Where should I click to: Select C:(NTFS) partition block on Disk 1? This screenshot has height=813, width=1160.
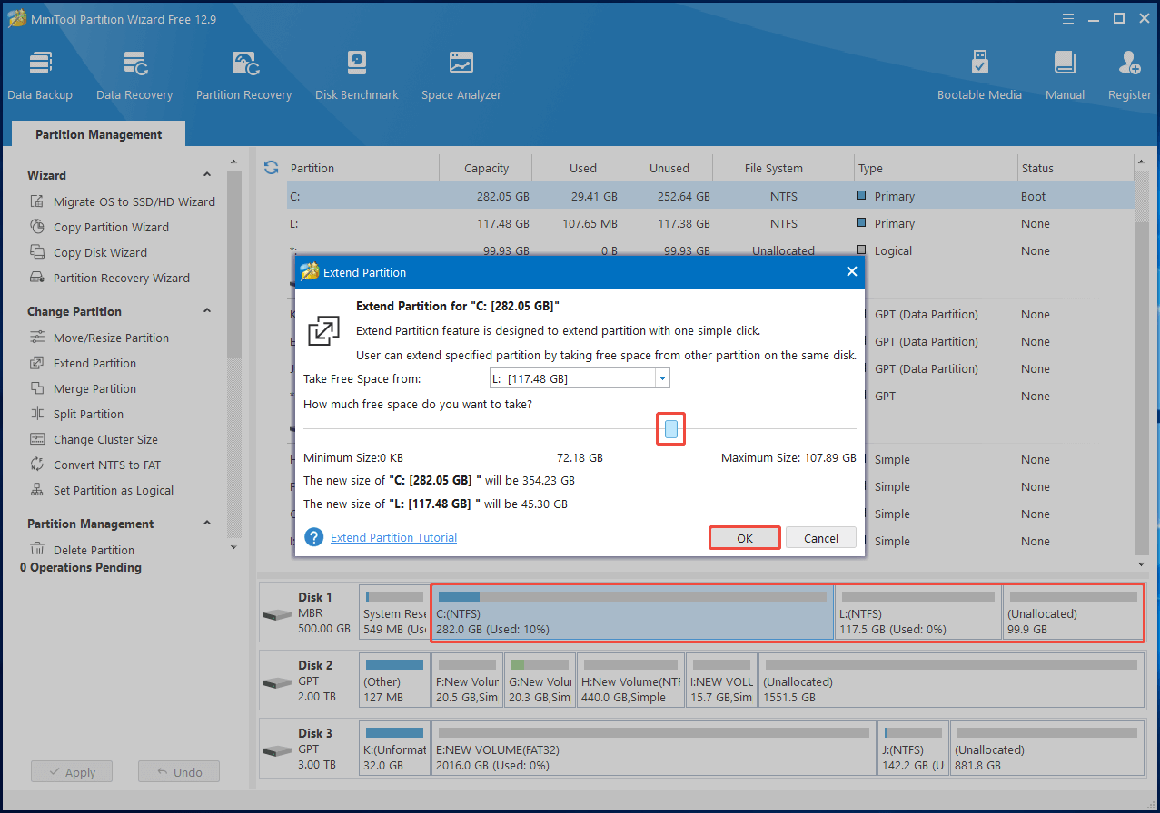pyautogui.click(x=633, y=612)
